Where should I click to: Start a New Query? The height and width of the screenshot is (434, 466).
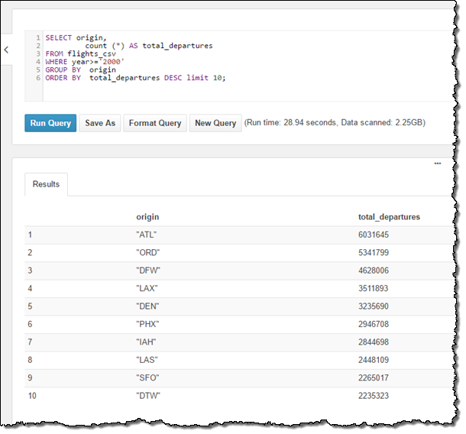(215, 123)
